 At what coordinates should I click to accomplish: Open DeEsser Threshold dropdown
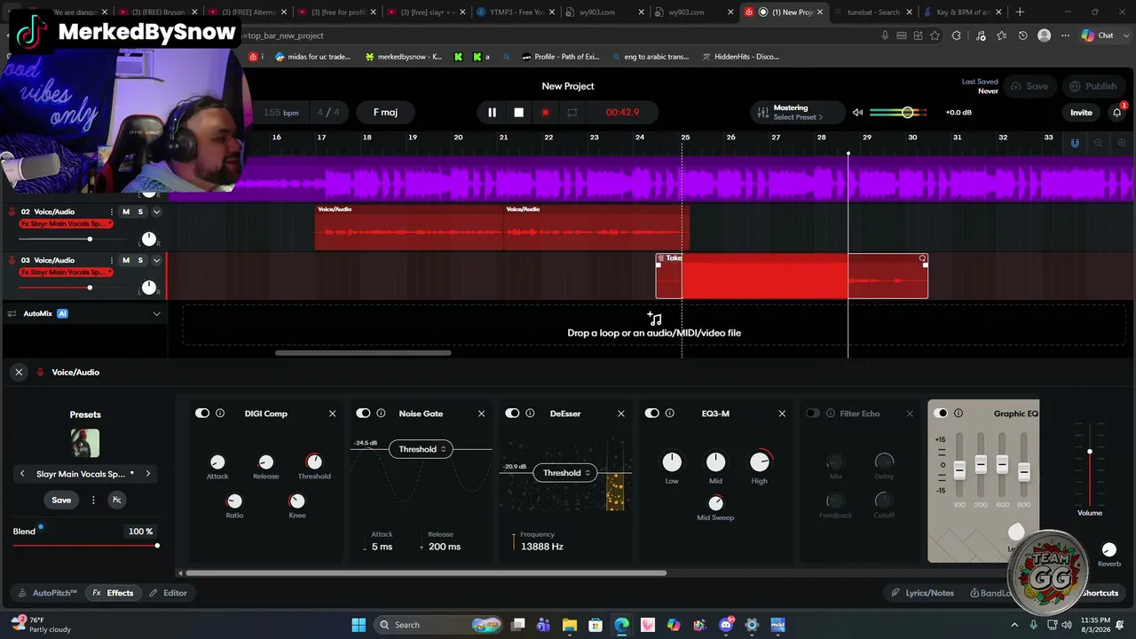tap(567, 473)
